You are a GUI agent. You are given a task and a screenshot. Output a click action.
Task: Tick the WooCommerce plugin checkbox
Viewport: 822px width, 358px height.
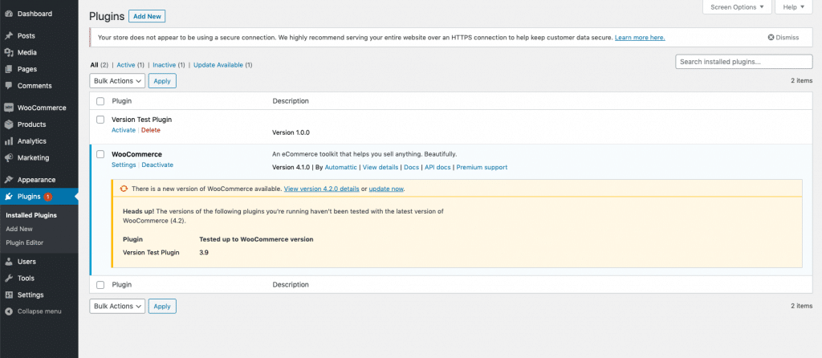tap(100, 154)
